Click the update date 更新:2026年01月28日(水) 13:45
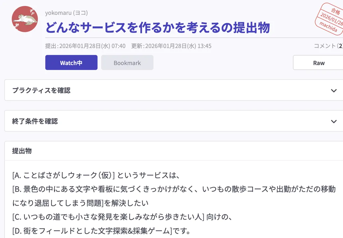The height and width of the screenshot is (238, 343). tap(171, 46)
